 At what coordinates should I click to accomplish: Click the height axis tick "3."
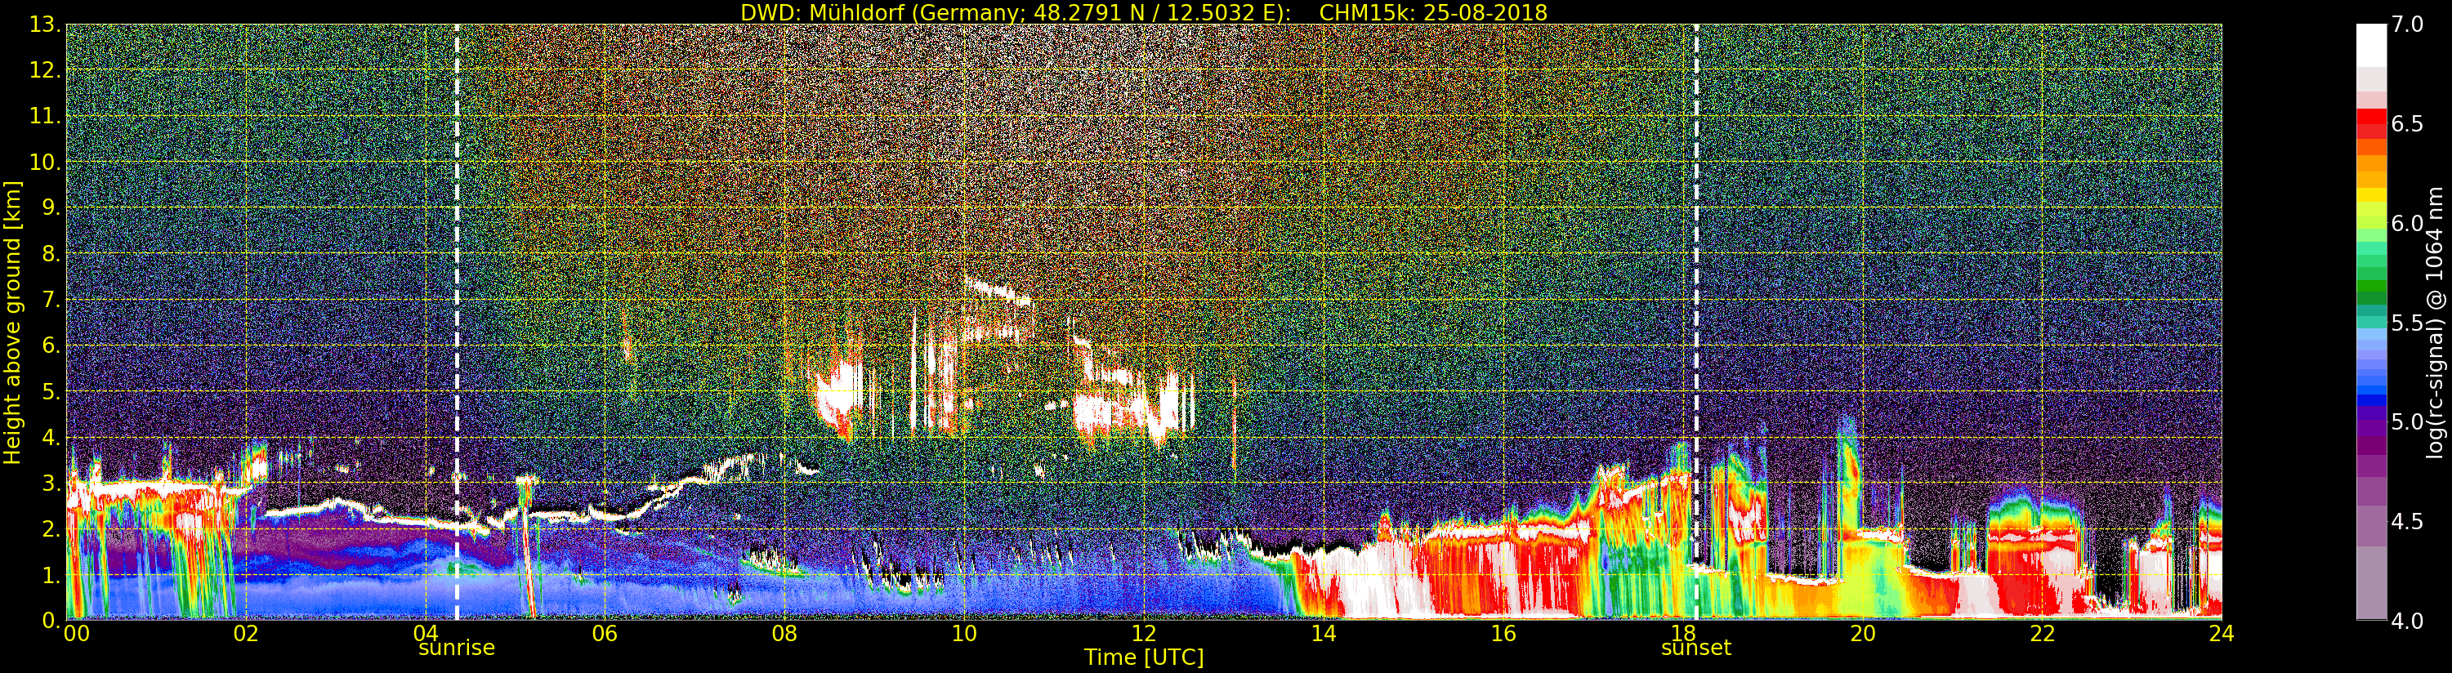coord(51,484)
